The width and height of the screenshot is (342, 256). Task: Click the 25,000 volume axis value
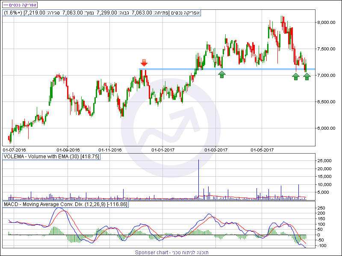pos(324,161)
